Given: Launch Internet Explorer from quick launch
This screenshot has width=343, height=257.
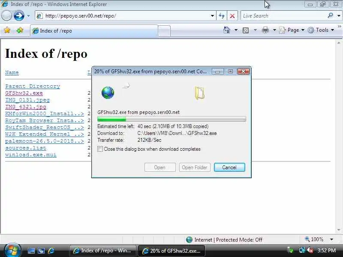Looking at the screenshot, I should (51, 251).
